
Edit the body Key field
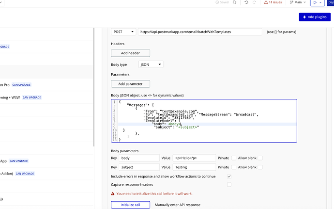(x=139, y=158)
